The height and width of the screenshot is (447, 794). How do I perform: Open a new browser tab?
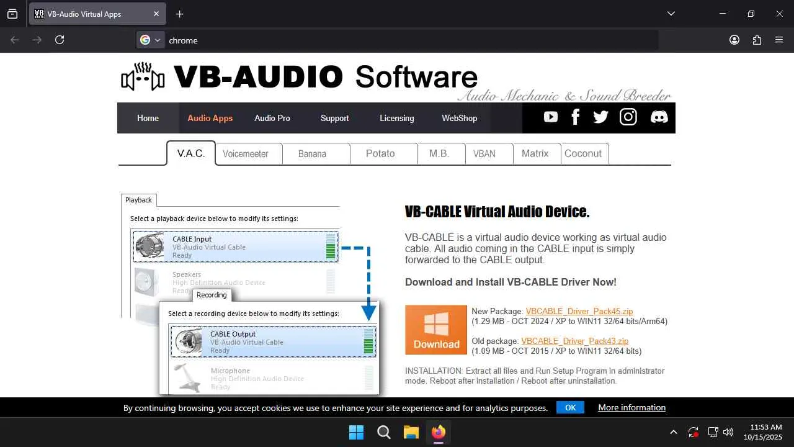(179, 14)
